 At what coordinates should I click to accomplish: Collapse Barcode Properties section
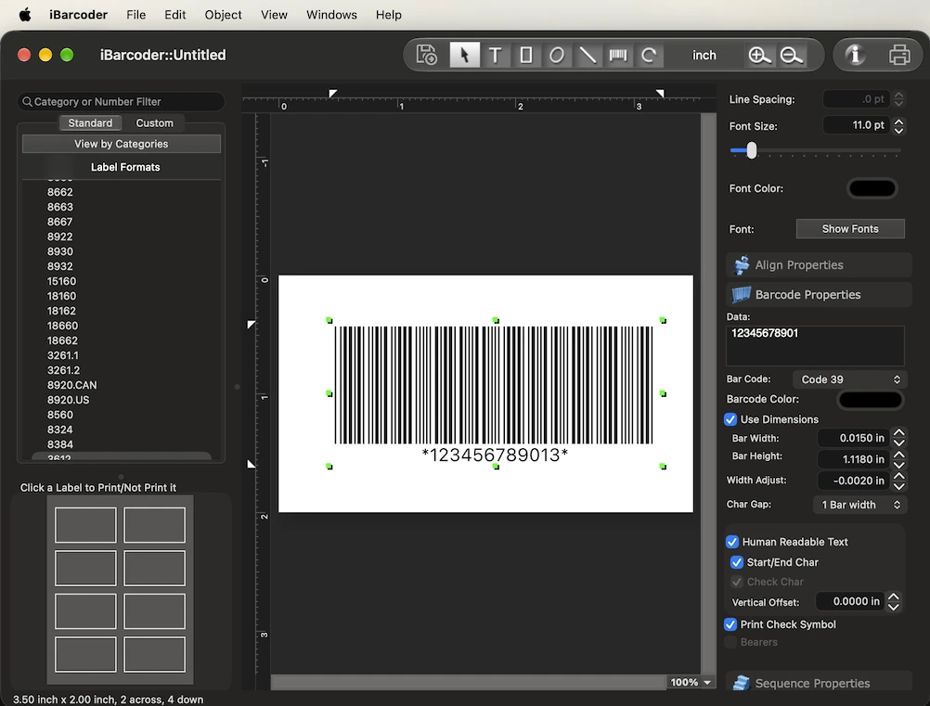coord(819,295)
